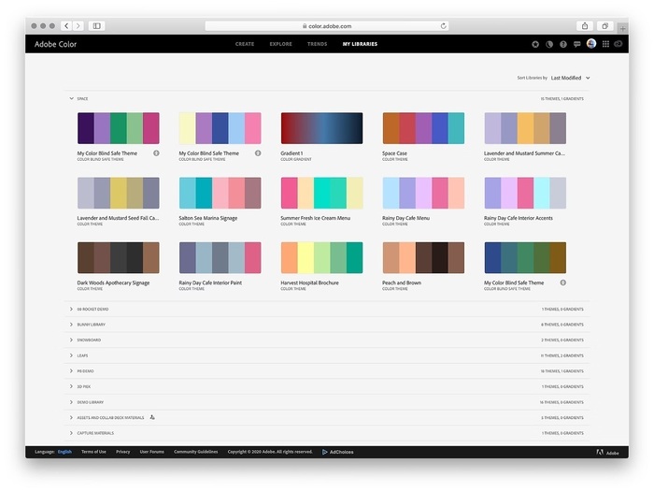Go forward with Safari forward arrow
The height and width of the screenshot is (492, 654).
point(78,26)
